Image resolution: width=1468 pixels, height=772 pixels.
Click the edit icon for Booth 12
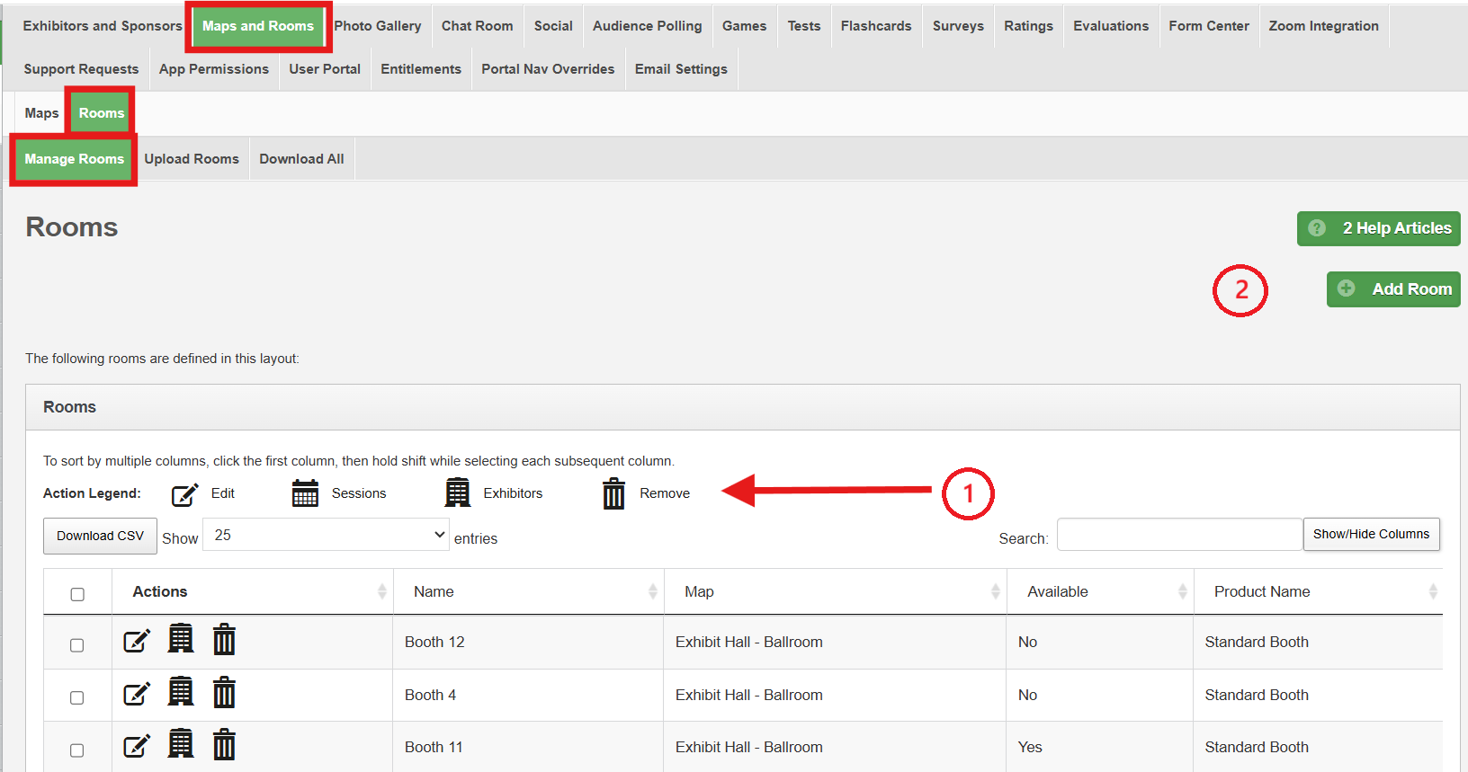tap(137, 641)
